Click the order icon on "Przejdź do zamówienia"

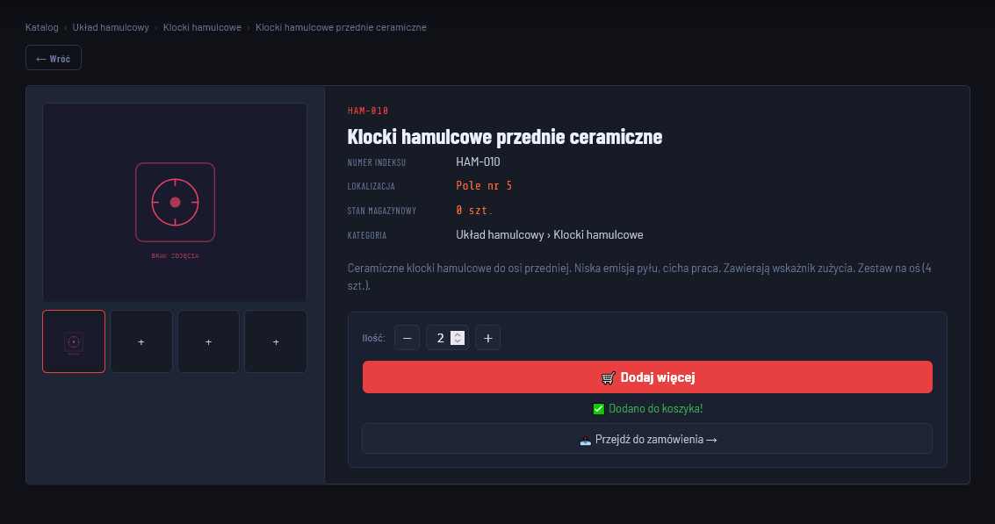tap(586, 439)
